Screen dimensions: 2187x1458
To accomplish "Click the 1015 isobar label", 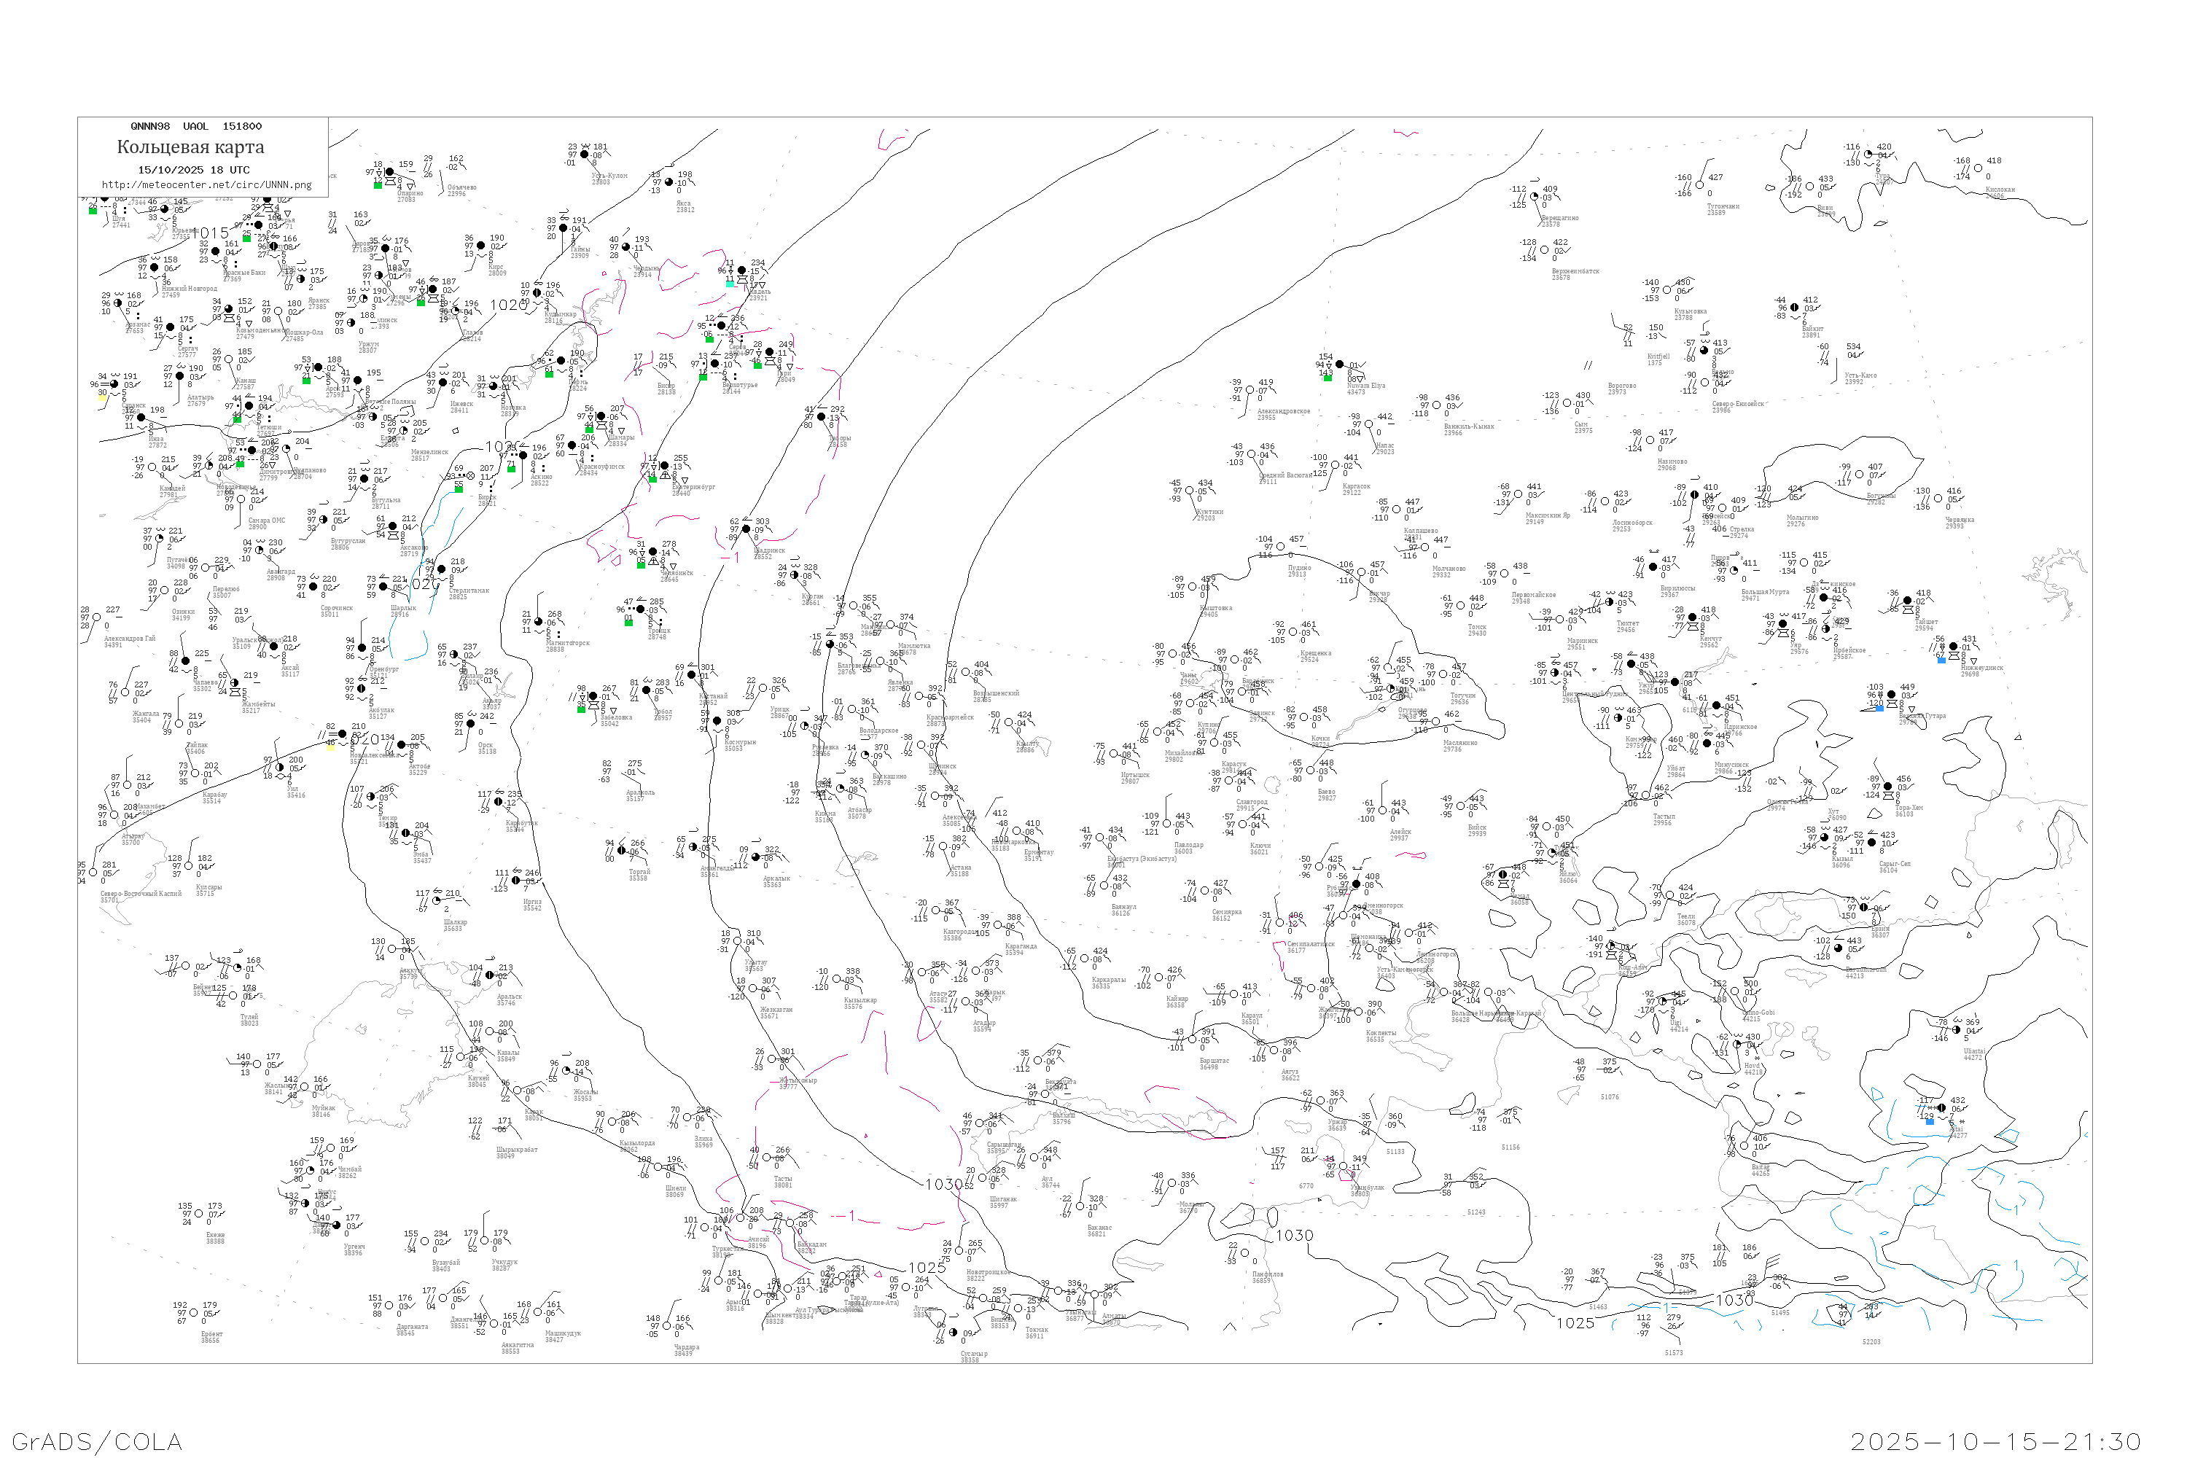I will pos(210,233).
